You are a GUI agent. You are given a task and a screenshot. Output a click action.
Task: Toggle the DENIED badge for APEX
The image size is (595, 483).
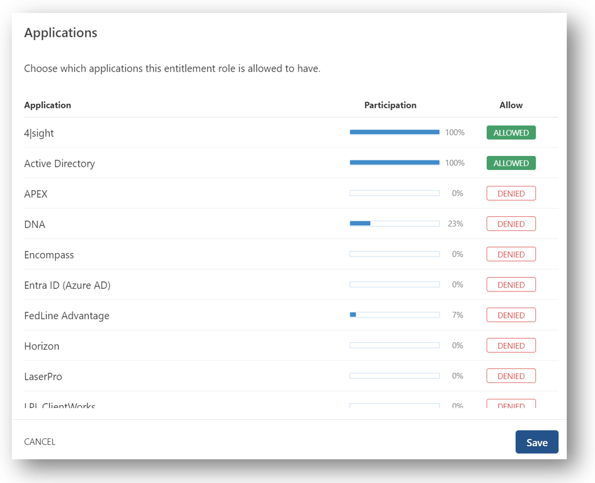511,194
